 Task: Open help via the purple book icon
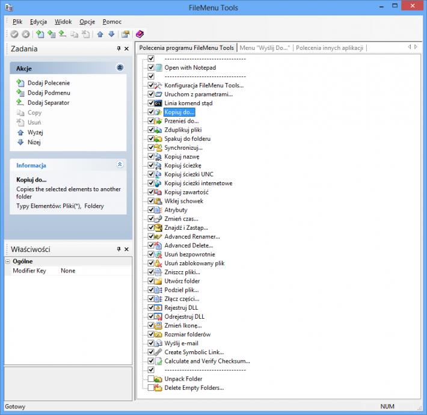pos(140,34)
